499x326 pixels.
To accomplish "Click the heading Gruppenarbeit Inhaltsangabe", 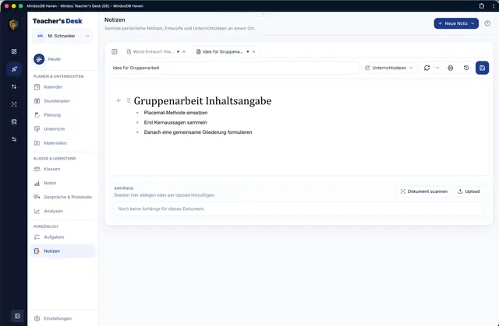I will pyautogui.click(x=203, y=100).
